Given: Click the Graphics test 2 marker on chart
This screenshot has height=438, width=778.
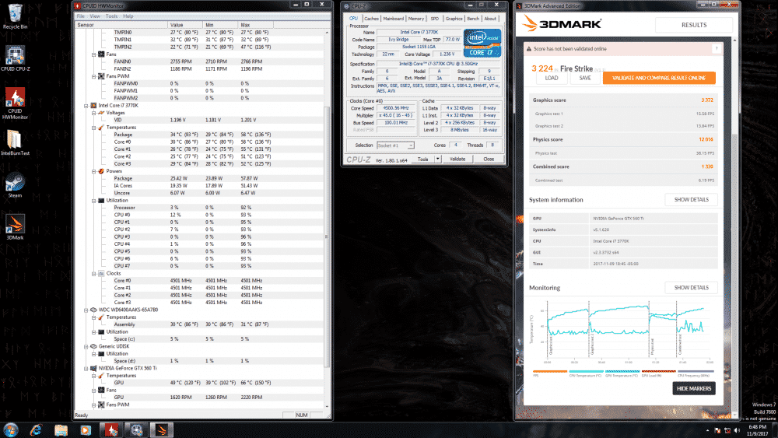Looking at the screenshot, I should pos(590,328).
